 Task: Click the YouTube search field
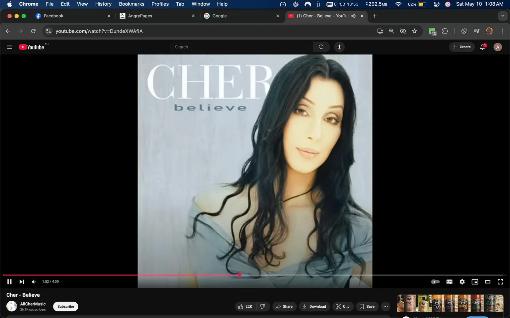(242, 47)
